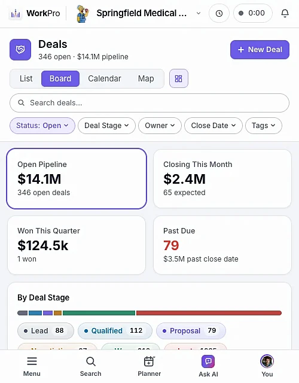Toggle the Lead stage filter chip
Viewport: 299px width, 383px height.
tap(45, 331)
